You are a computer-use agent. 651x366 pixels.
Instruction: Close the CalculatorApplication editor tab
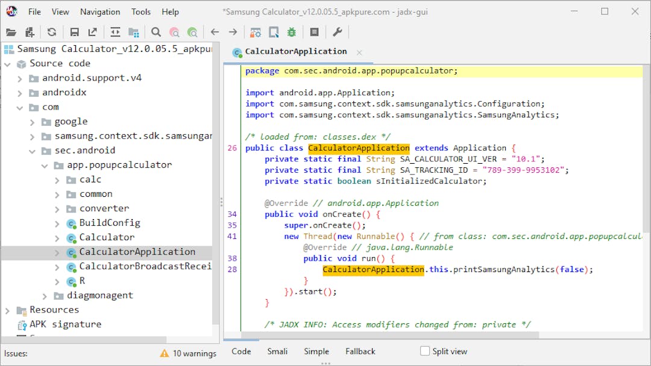(359, 52)
